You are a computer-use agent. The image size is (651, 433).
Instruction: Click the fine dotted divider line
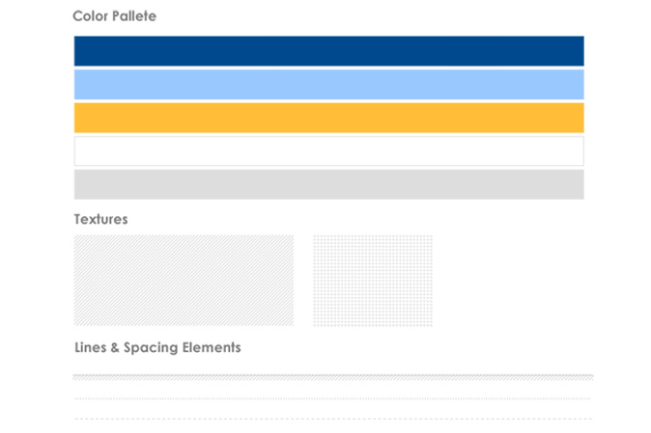pyautogui.click(x=332, y=398)
